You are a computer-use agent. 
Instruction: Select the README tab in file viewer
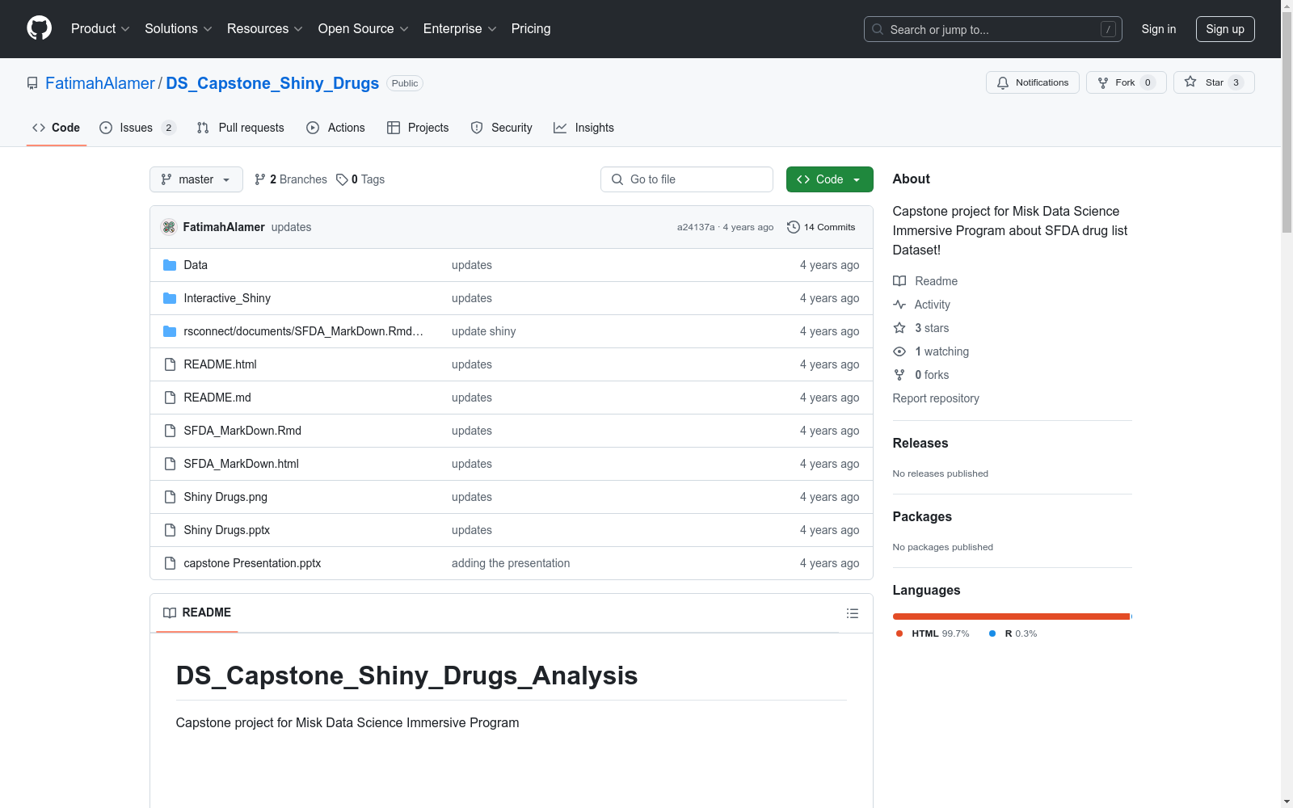coord(197,612)
